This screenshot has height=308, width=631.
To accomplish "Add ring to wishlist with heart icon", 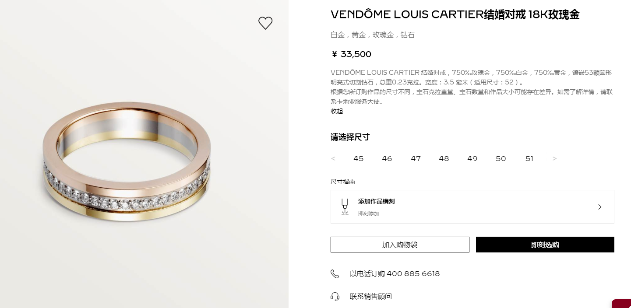I will (x=265, y=23).
